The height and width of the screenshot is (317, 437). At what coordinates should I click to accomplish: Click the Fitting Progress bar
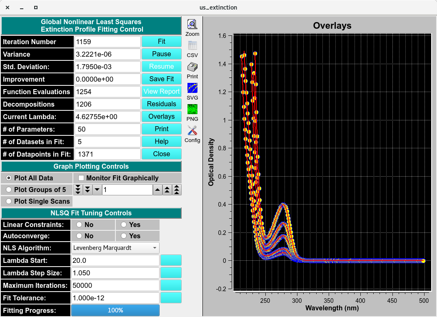tap(115, 310)
